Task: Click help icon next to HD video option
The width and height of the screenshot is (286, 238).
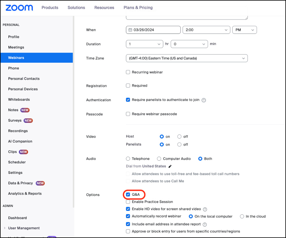Action: [x=205, y=209]
